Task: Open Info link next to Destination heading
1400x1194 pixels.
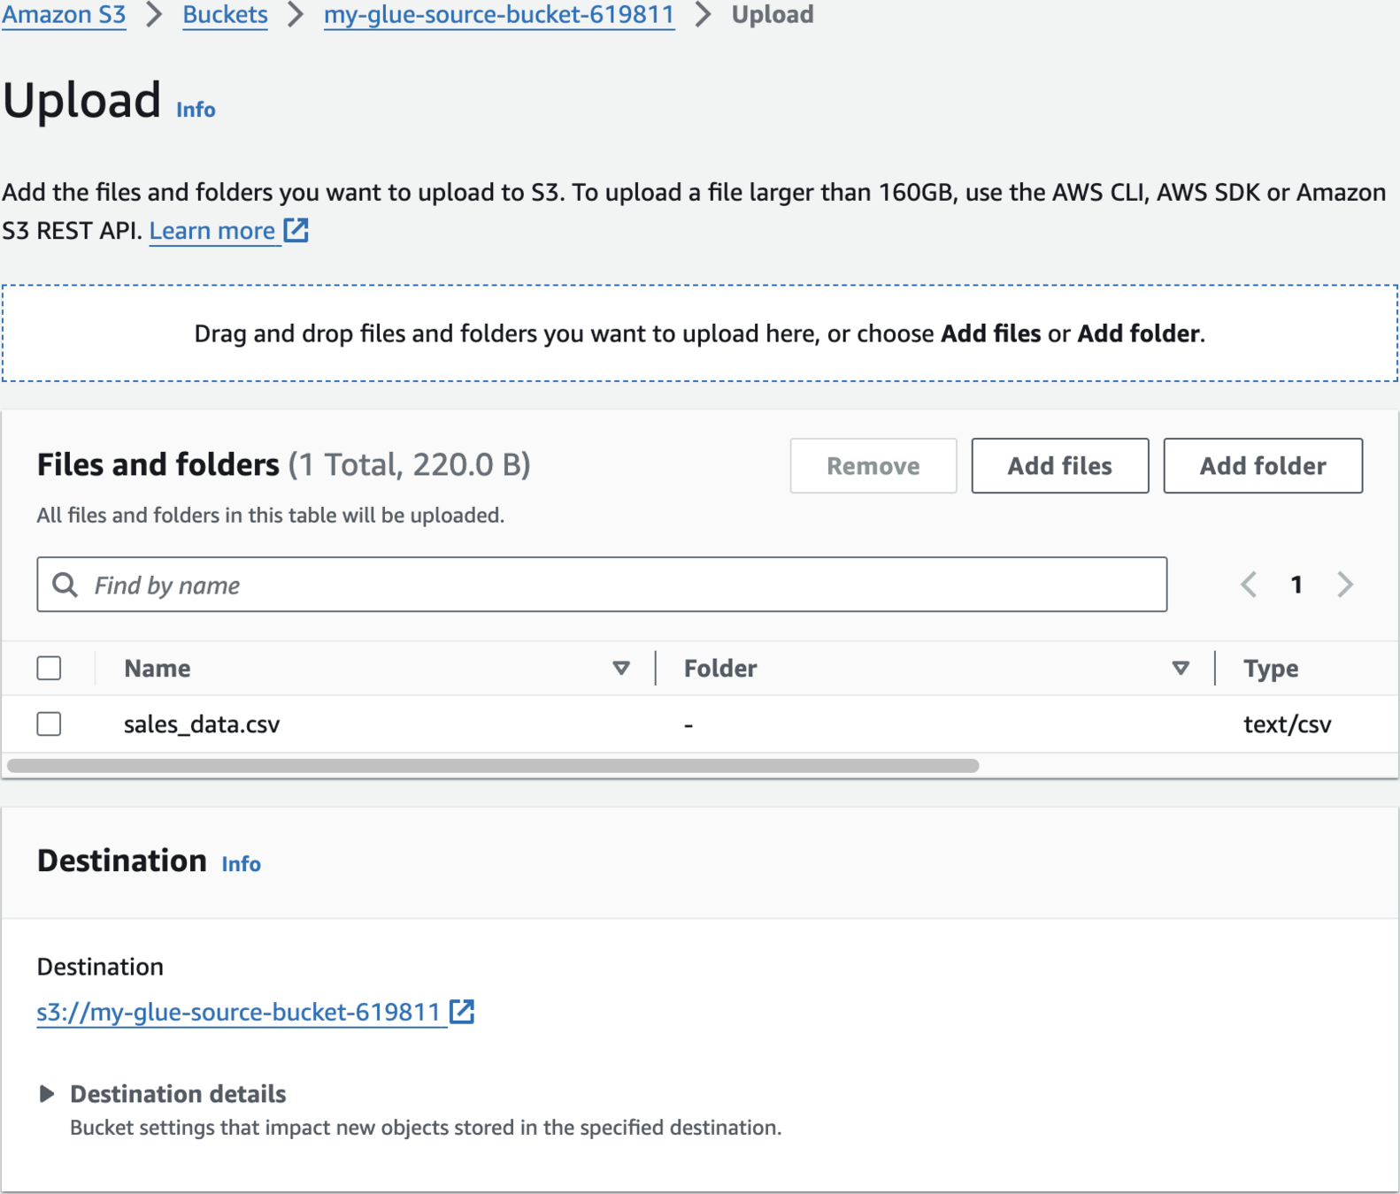Action: 241,863
